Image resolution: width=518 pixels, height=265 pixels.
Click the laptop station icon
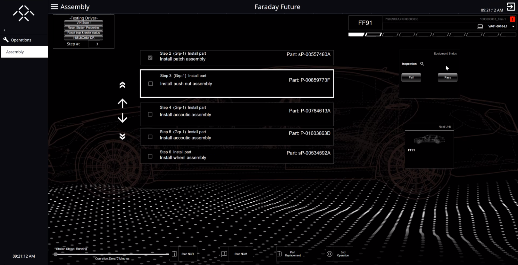tap(480, 27)
